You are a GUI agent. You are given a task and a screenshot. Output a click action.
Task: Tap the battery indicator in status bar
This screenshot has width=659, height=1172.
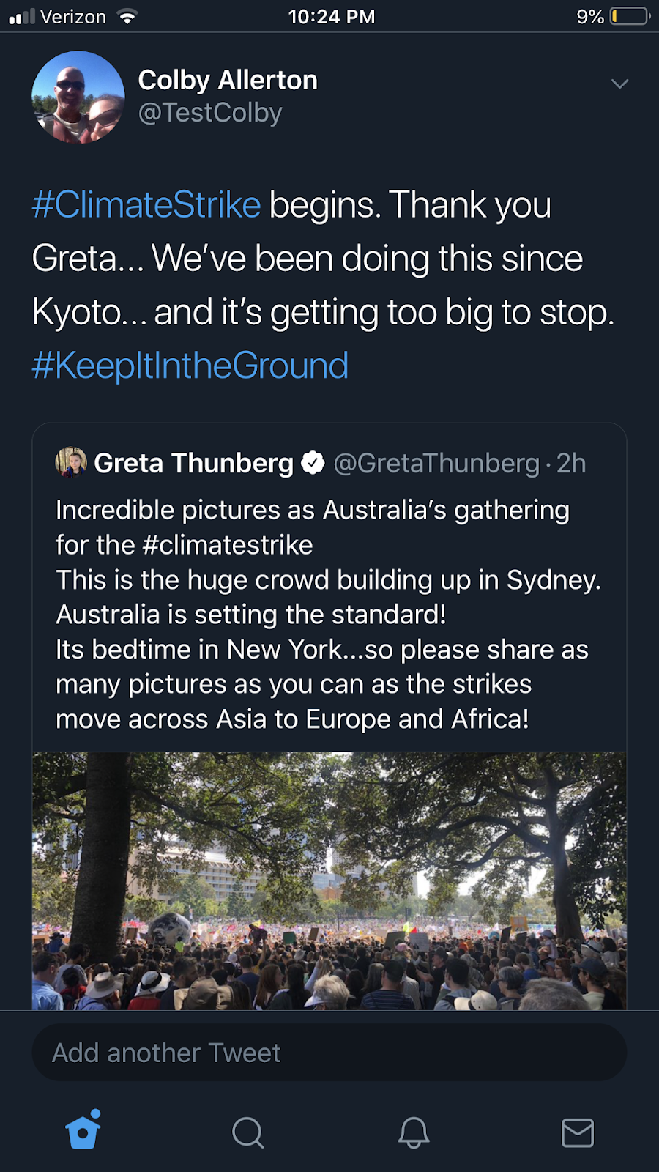pos(630,16)
